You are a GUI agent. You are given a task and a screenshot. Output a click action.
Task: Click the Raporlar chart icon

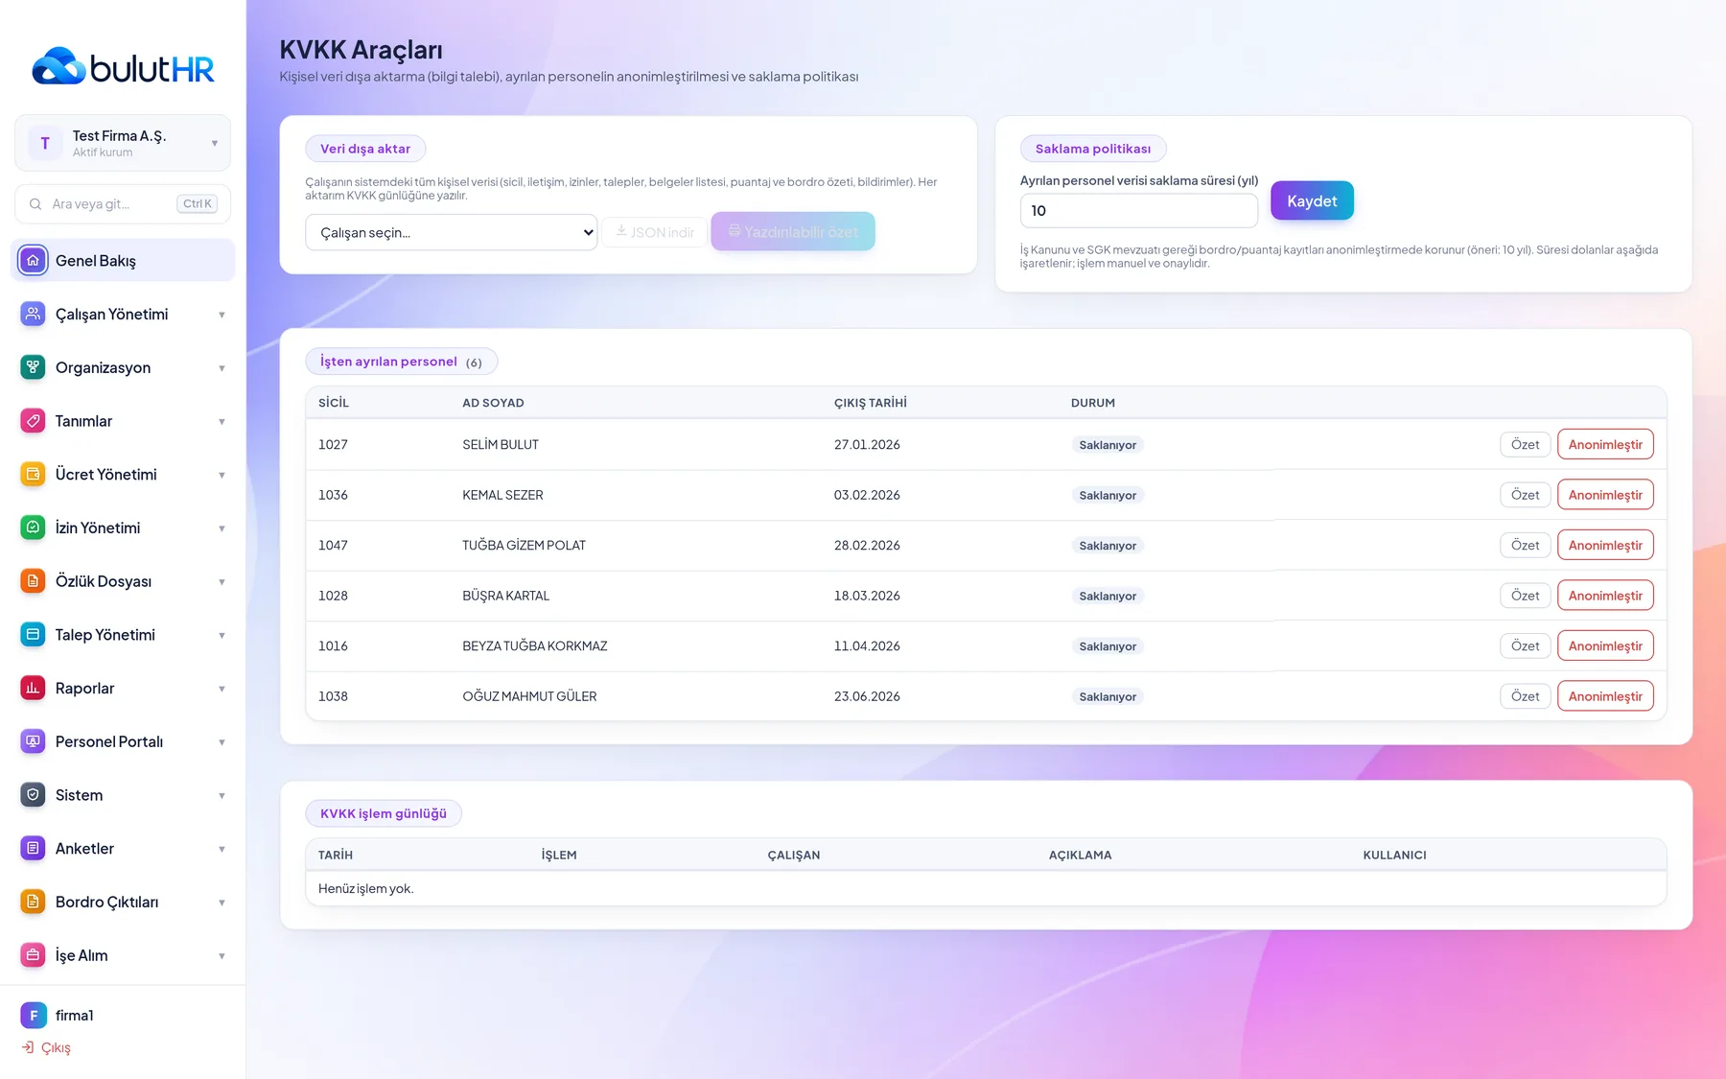point(33,688)
